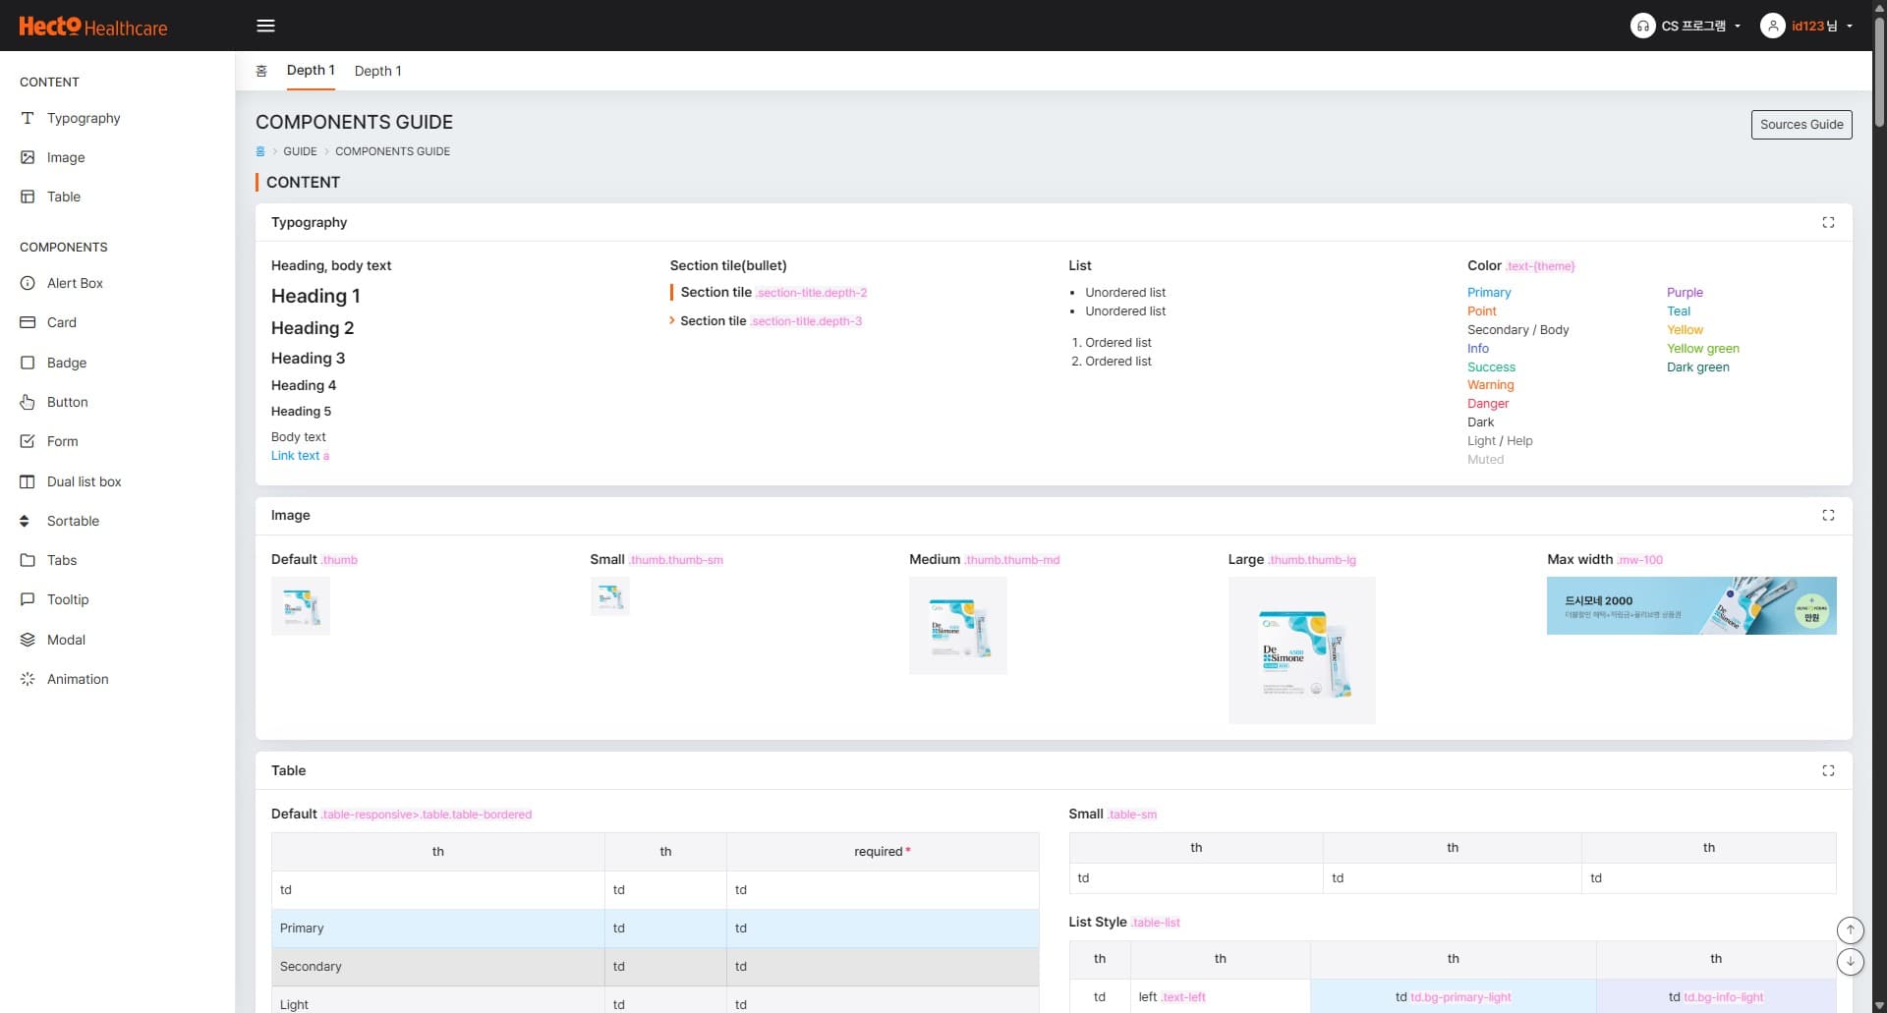Viewport: 1887px width, 1013px height.
Task: Click the Yellow green color text
Action: coord(1702,349)
